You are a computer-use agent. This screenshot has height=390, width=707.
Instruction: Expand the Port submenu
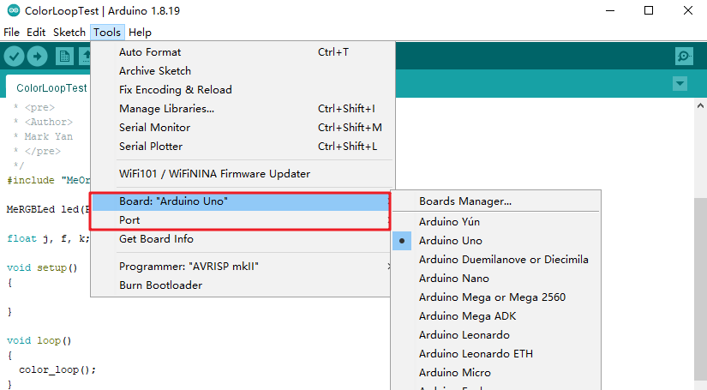pyautogui.click(x=241, y=220)
